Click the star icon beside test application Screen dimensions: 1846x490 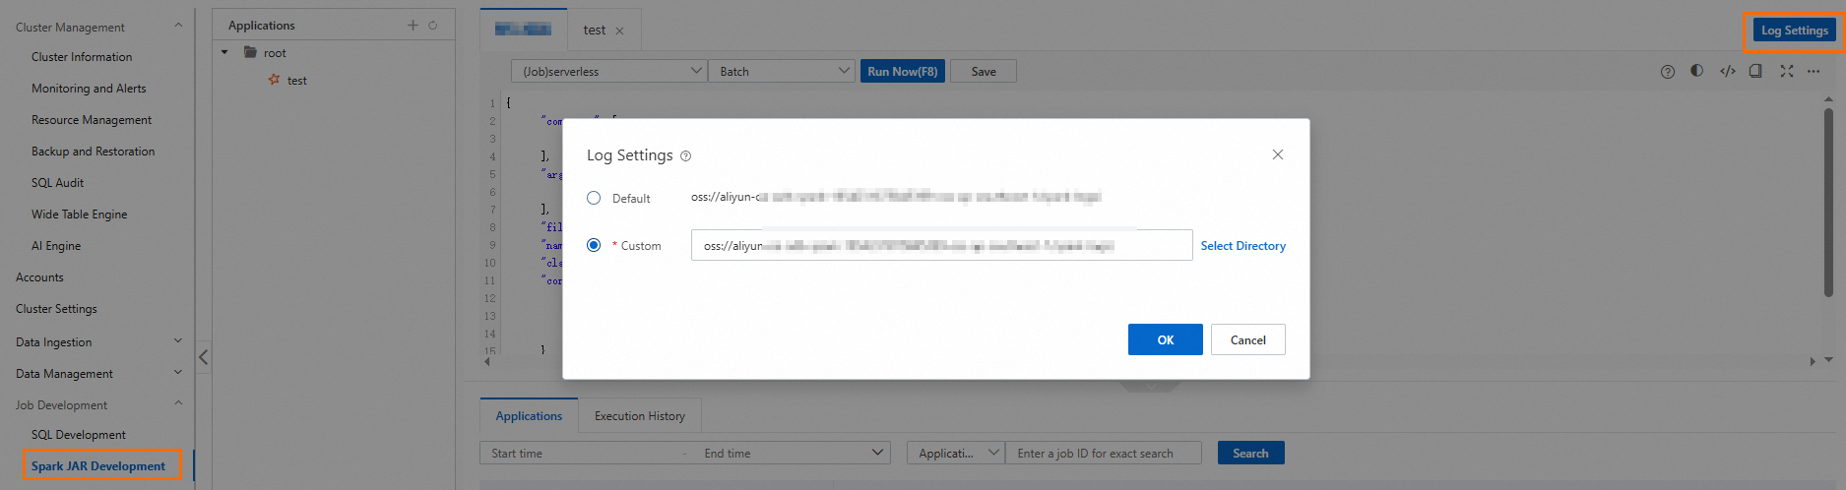coord(274,80)
